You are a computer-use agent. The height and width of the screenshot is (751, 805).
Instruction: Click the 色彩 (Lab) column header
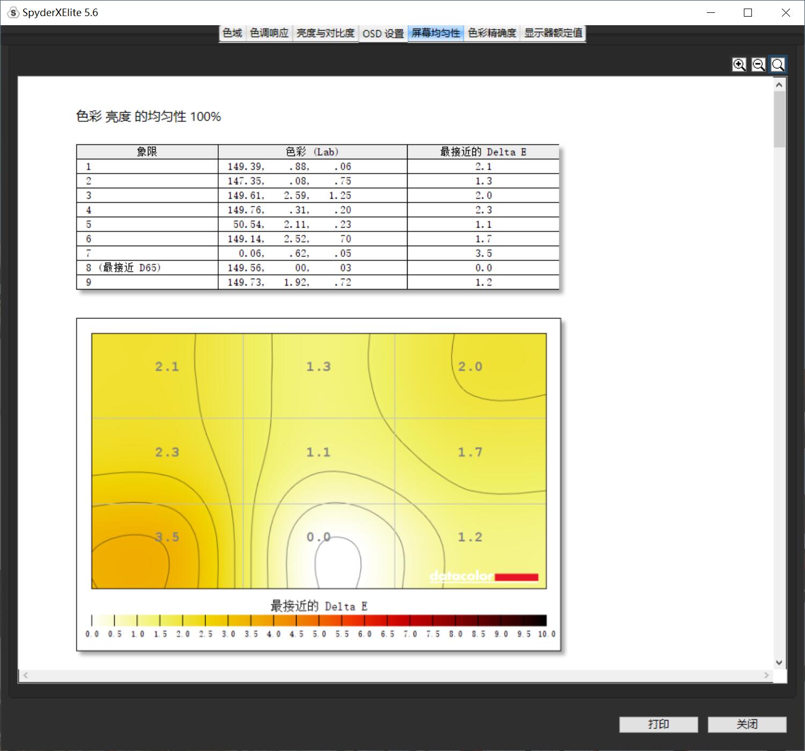[312, 152]
